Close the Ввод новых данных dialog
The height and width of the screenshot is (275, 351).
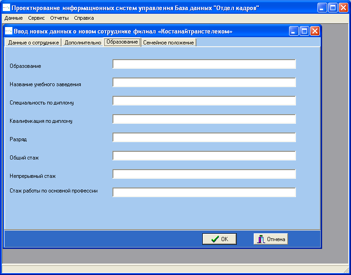(x=315, y=31)
